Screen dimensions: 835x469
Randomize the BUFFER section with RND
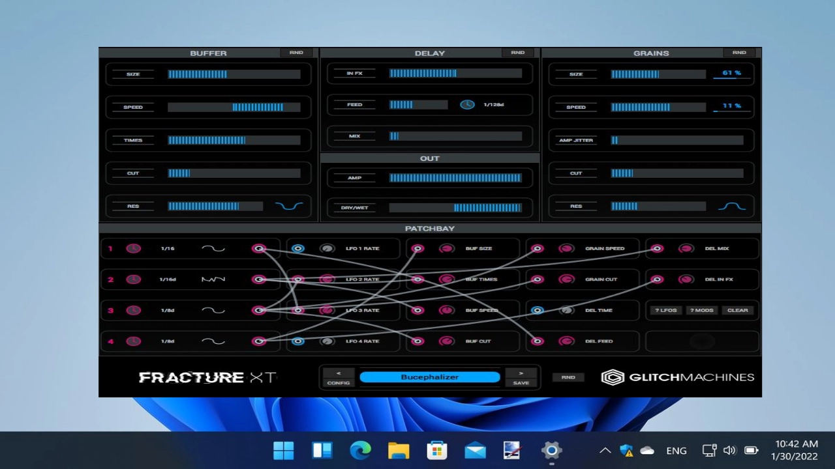click(x=296, y=53)
